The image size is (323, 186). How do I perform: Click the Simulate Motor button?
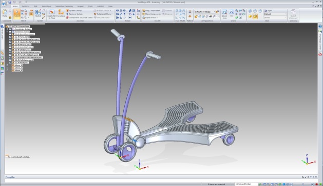pos(102,18)
